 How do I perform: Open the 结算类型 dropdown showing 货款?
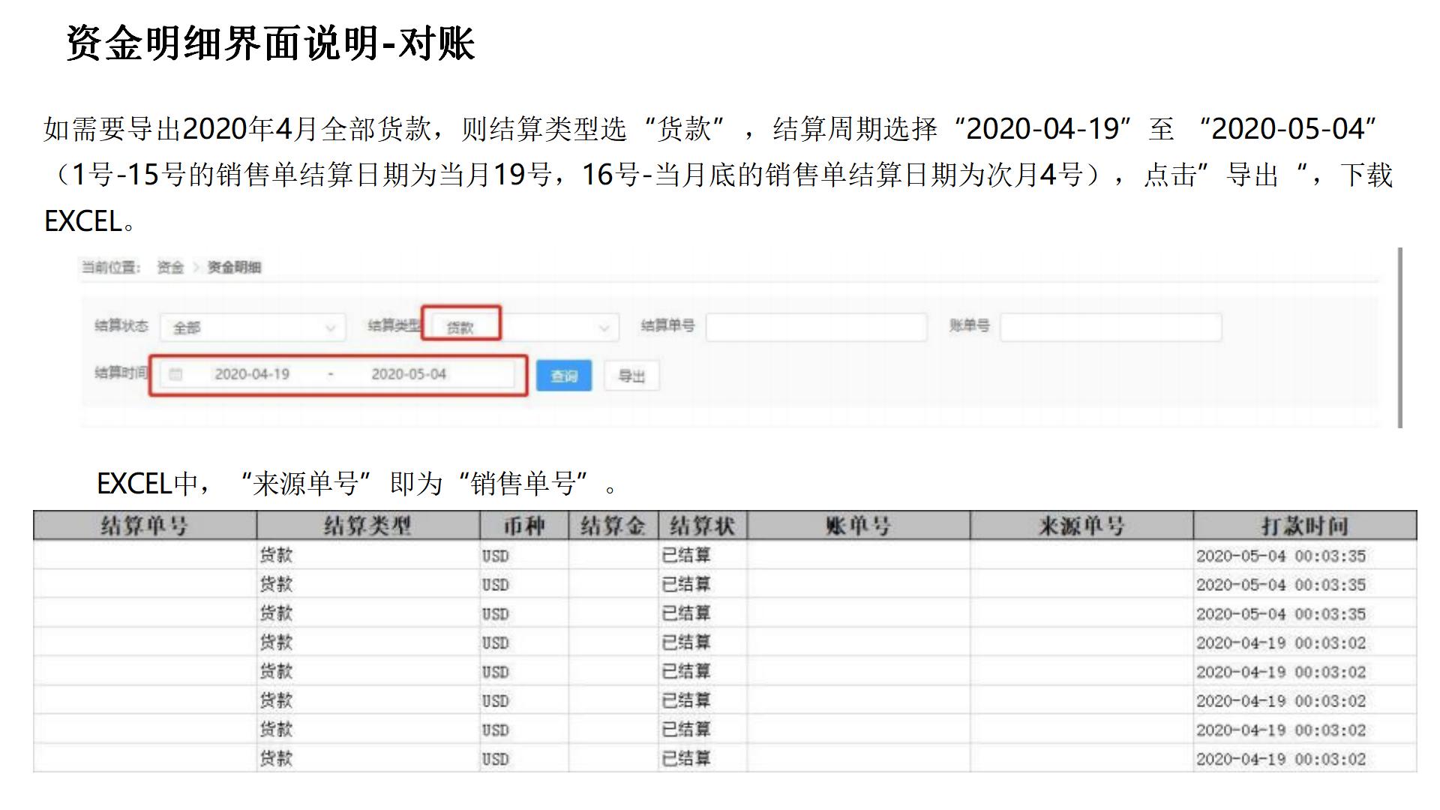pos(525,327)
